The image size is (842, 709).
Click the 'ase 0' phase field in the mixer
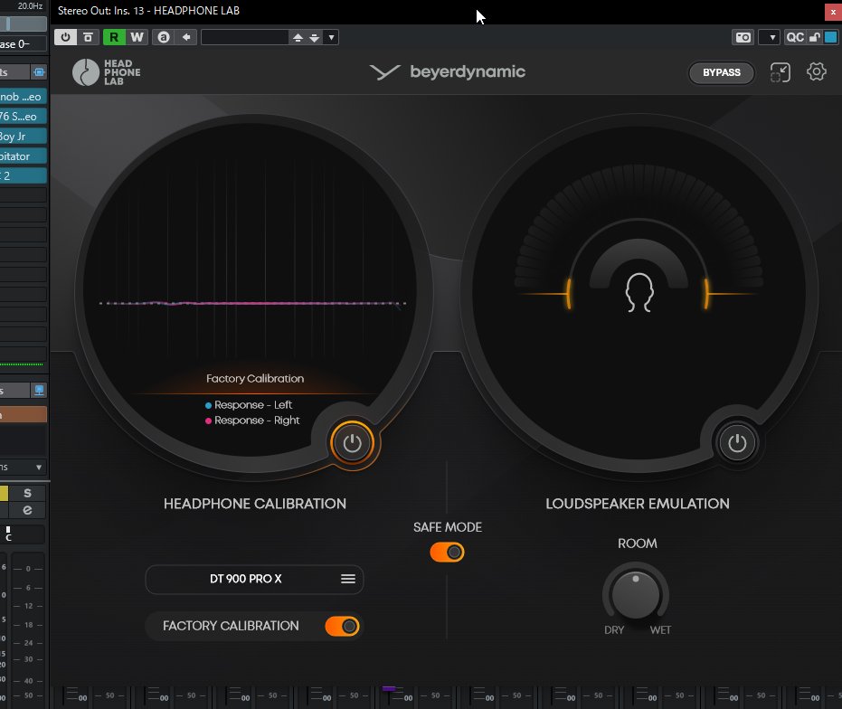pos(24,44)
